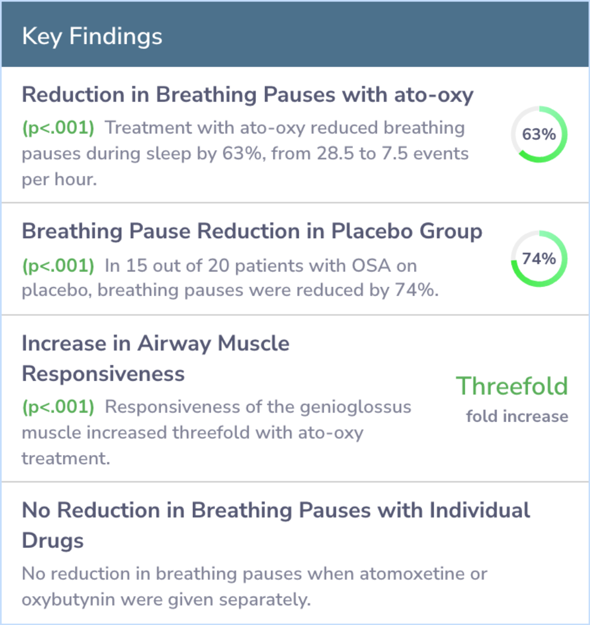Click description mentioning 28.5 to 7.5 events
Viewport: 590px width, 625px height.
(x=245, y=154)
